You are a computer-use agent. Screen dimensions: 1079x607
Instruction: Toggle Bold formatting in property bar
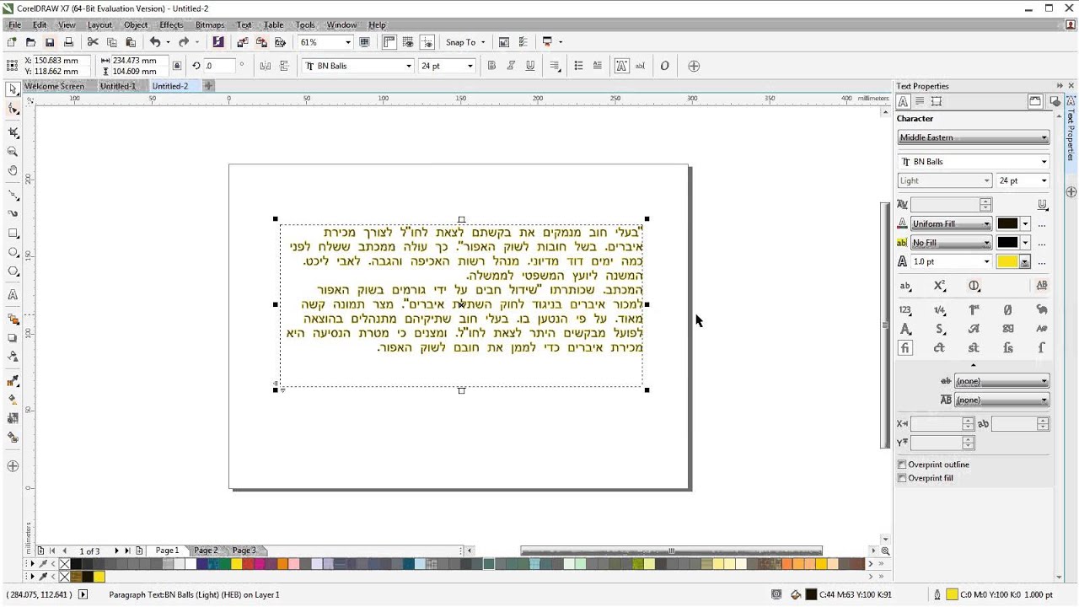tap(491, 66)
